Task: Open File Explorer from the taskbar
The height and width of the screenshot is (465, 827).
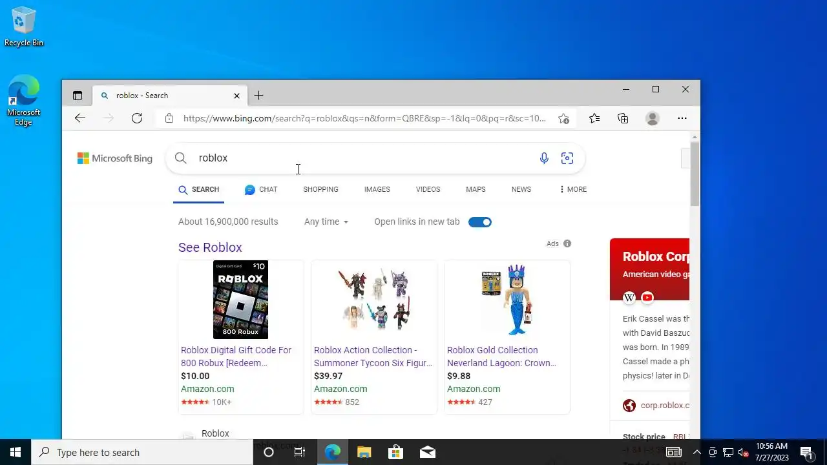Action: click(364, 452)
